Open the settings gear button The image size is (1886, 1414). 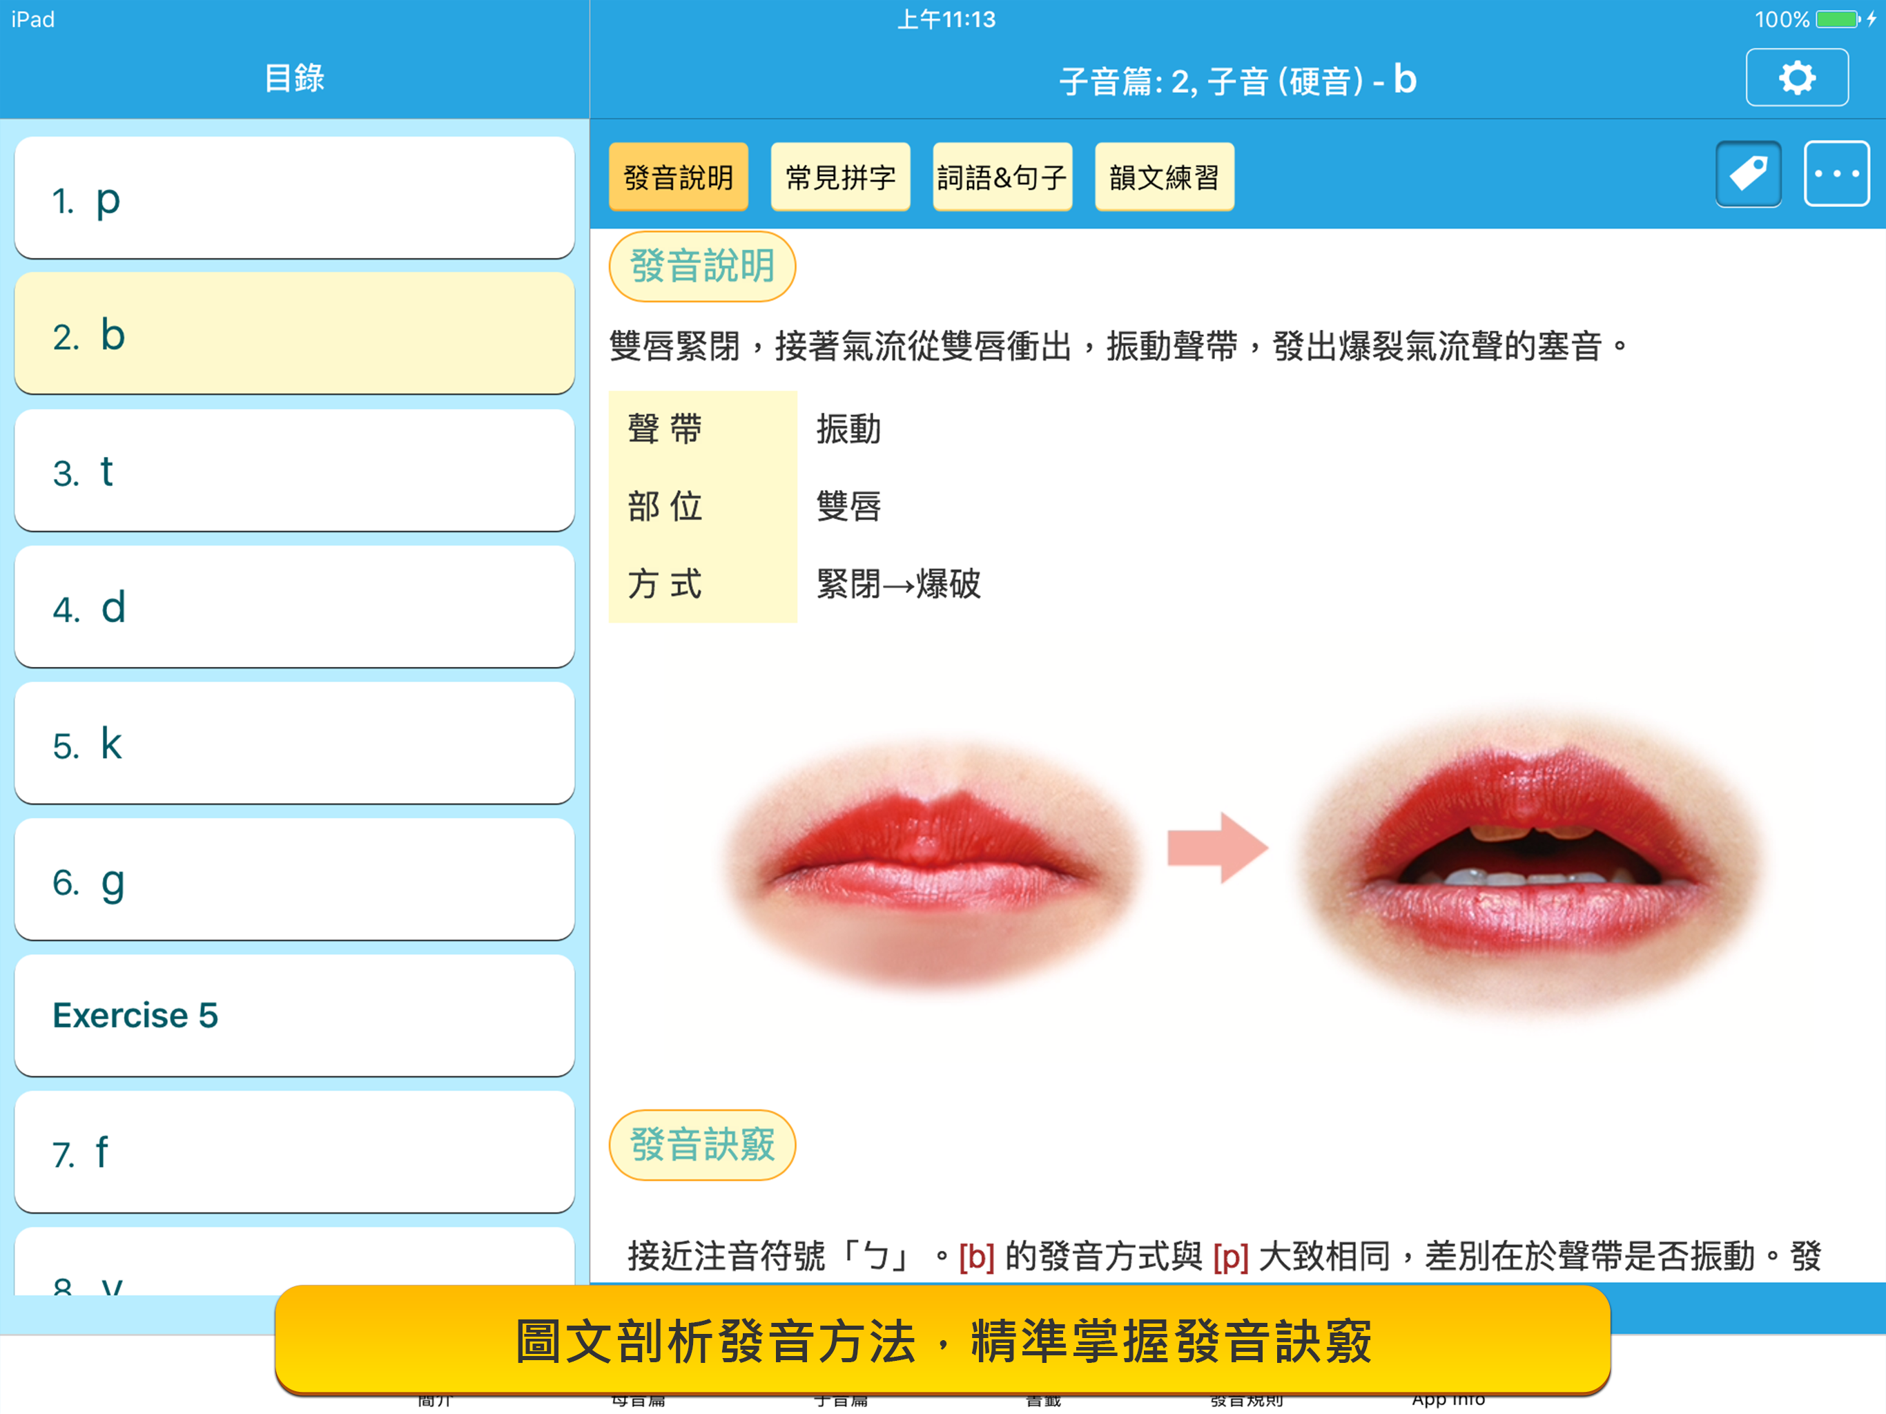click(1796, 77)
